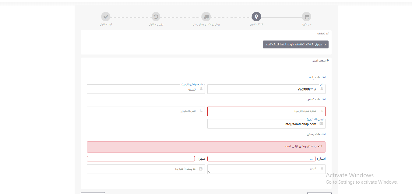Click the envelope icon inside the email field
412x194 pixels.
pyautogui.click(x=322, y=124)
